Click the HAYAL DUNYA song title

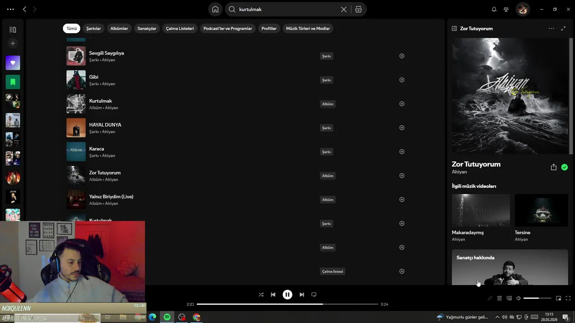pyautogui.click(x=105, y=125)
